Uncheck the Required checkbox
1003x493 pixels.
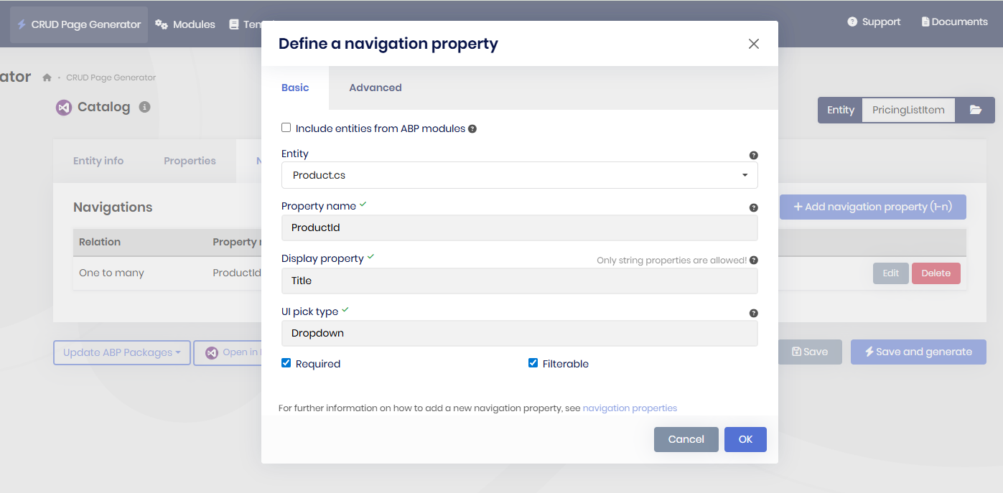pos(286,363)
